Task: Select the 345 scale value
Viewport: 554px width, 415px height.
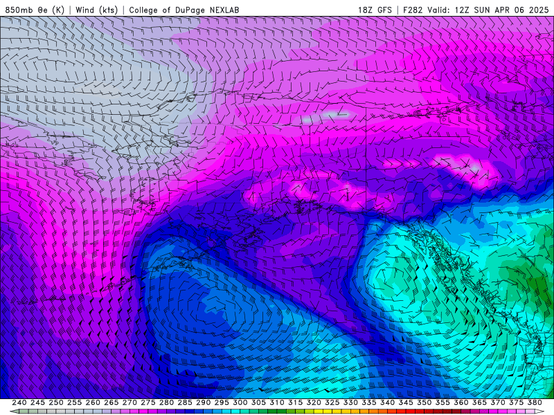Action: coord(406,403)
